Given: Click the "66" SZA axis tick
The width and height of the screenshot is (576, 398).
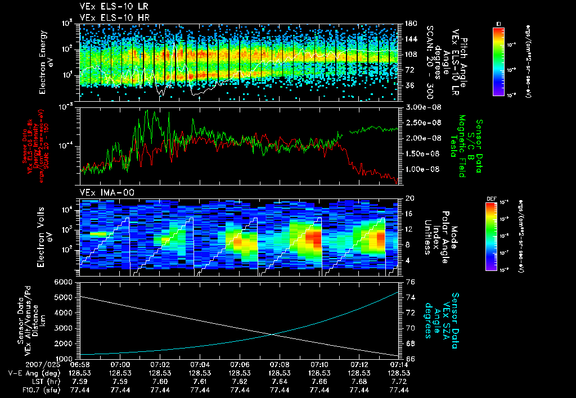Looking at the screenshot, I should click(410, 359).
